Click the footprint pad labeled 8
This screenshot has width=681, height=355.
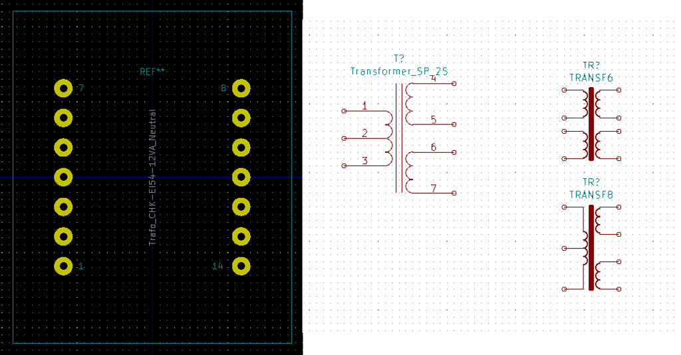tap(241, 88)
